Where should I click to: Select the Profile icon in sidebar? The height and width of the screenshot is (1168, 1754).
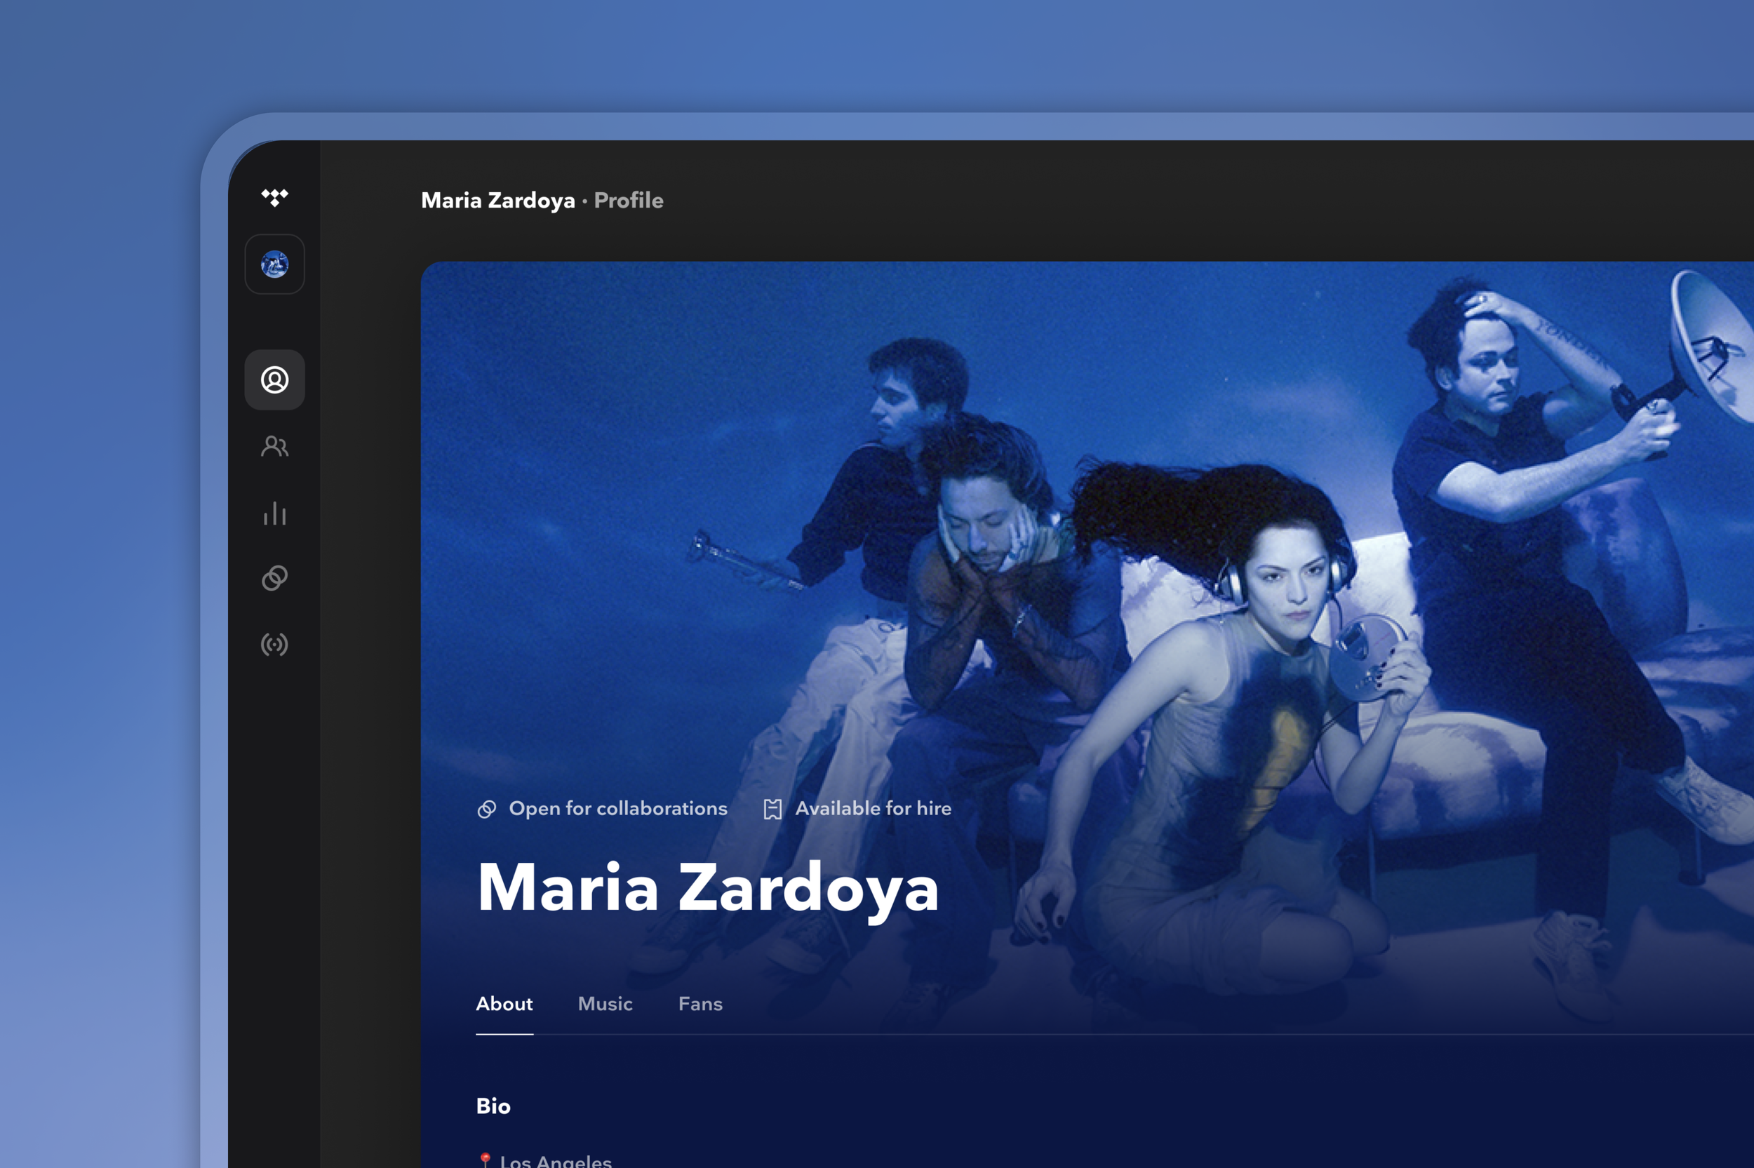(274, 380)
